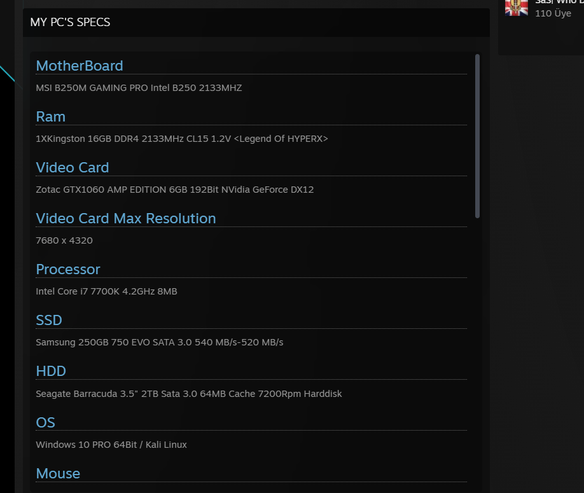Click the Processor heading
This screenshot has width=584, height=493.
[x=68, y=270]
